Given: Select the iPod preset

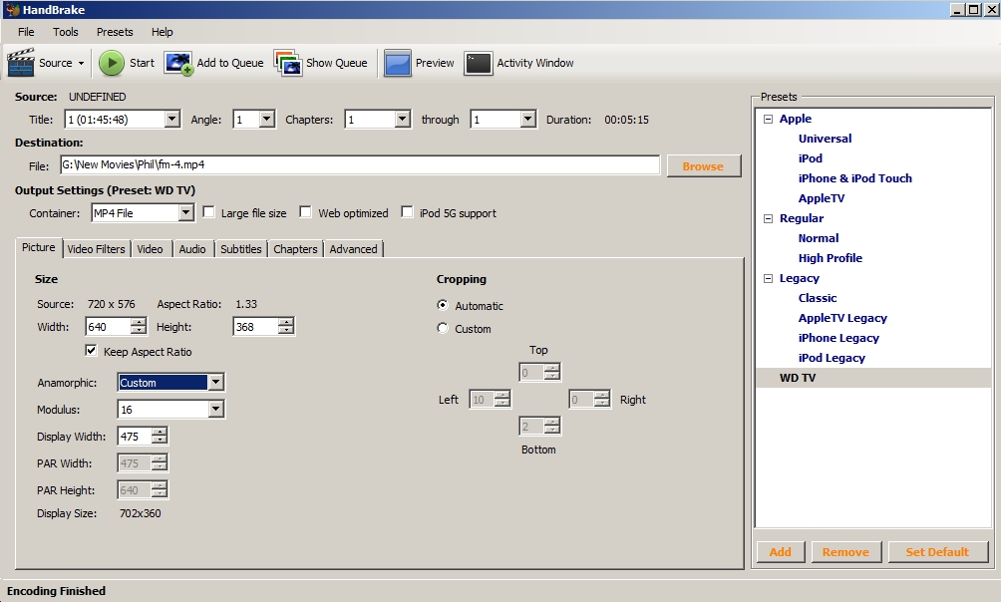Looking at the screenshot, I should pyautogui.click(x=811, y=158).
